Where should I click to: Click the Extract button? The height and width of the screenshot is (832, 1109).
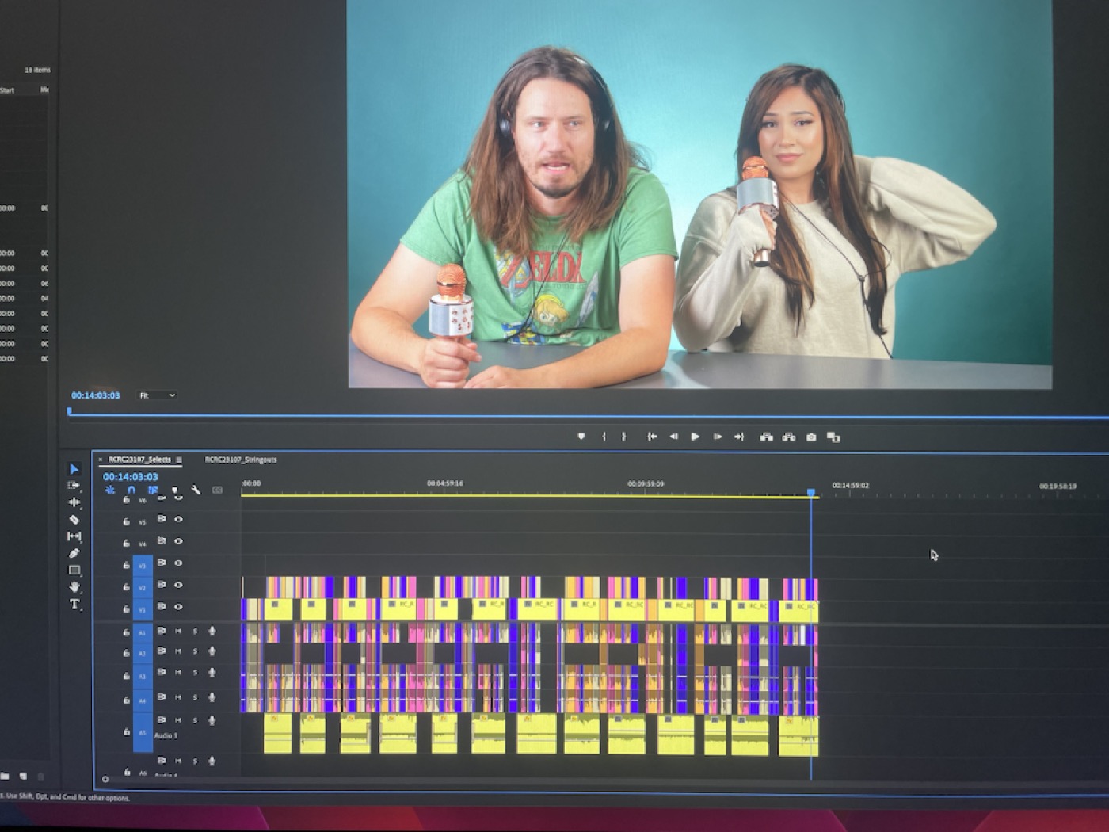click(x=788, y=437)
